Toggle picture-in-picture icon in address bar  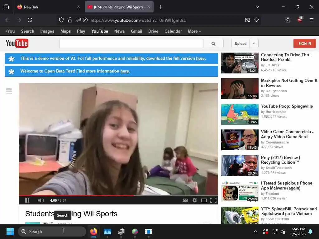coord(248,20)
